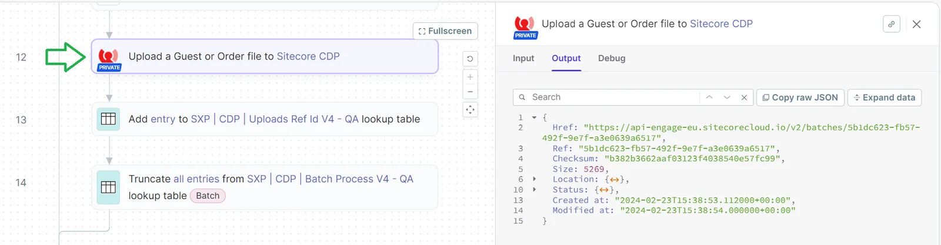The image size is (941, 245).
Task: Go to the next search result
Action: [x=727, y=98]
